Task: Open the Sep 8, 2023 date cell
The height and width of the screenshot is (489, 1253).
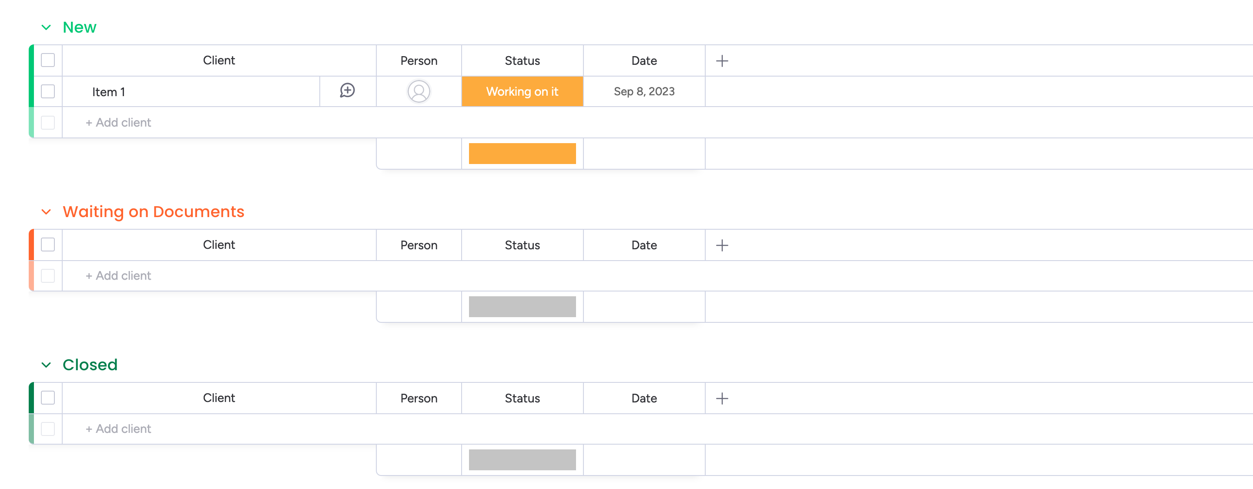Action: [x=643, y=91]
